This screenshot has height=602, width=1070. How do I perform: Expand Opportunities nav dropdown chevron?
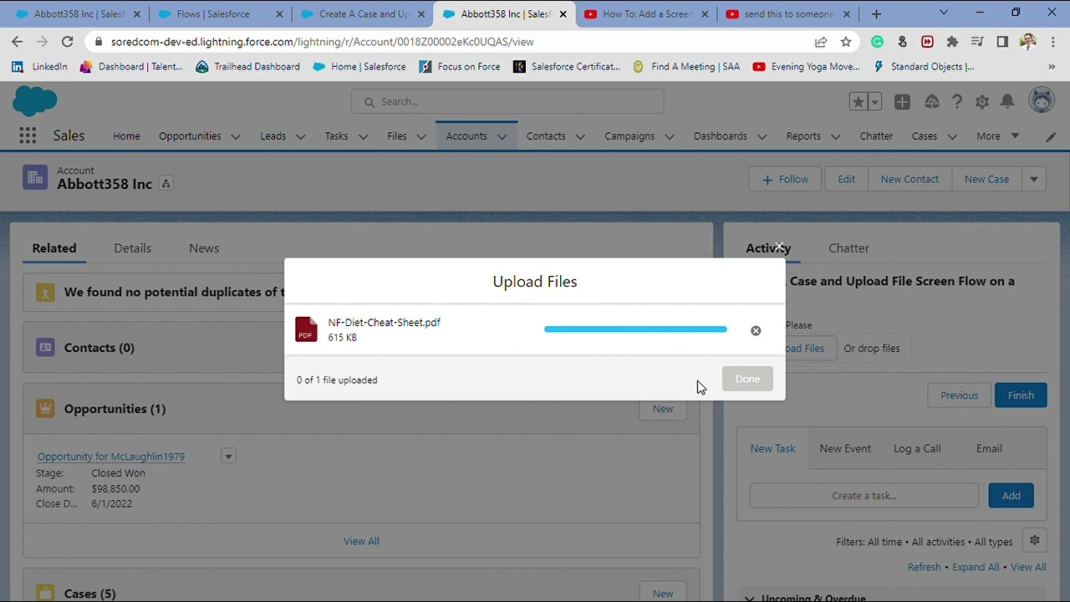(x=236, y=136)
